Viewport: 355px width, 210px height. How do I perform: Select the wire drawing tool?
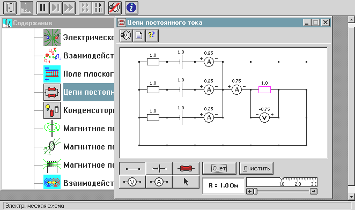click(x=132, y=168)
